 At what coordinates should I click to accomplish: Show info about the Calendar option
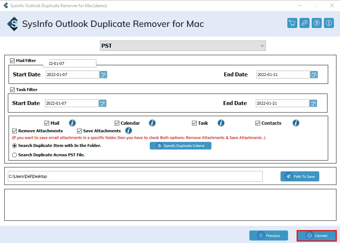pyautogui.click(x=152, y=123)
